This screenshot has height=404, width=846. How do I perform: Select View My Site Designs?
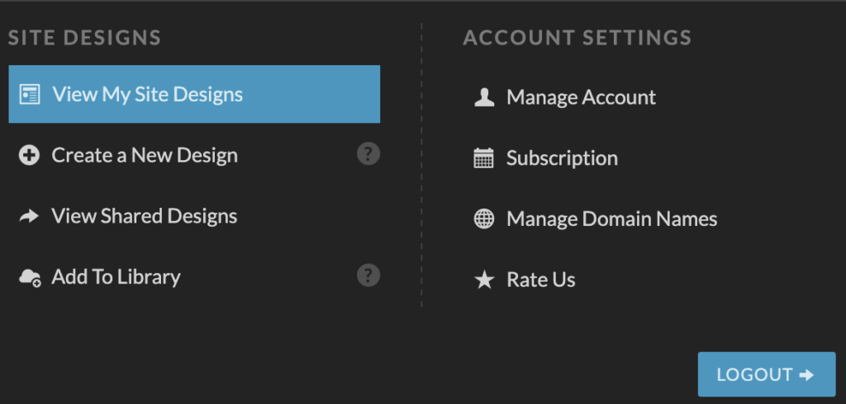point(194,94)
